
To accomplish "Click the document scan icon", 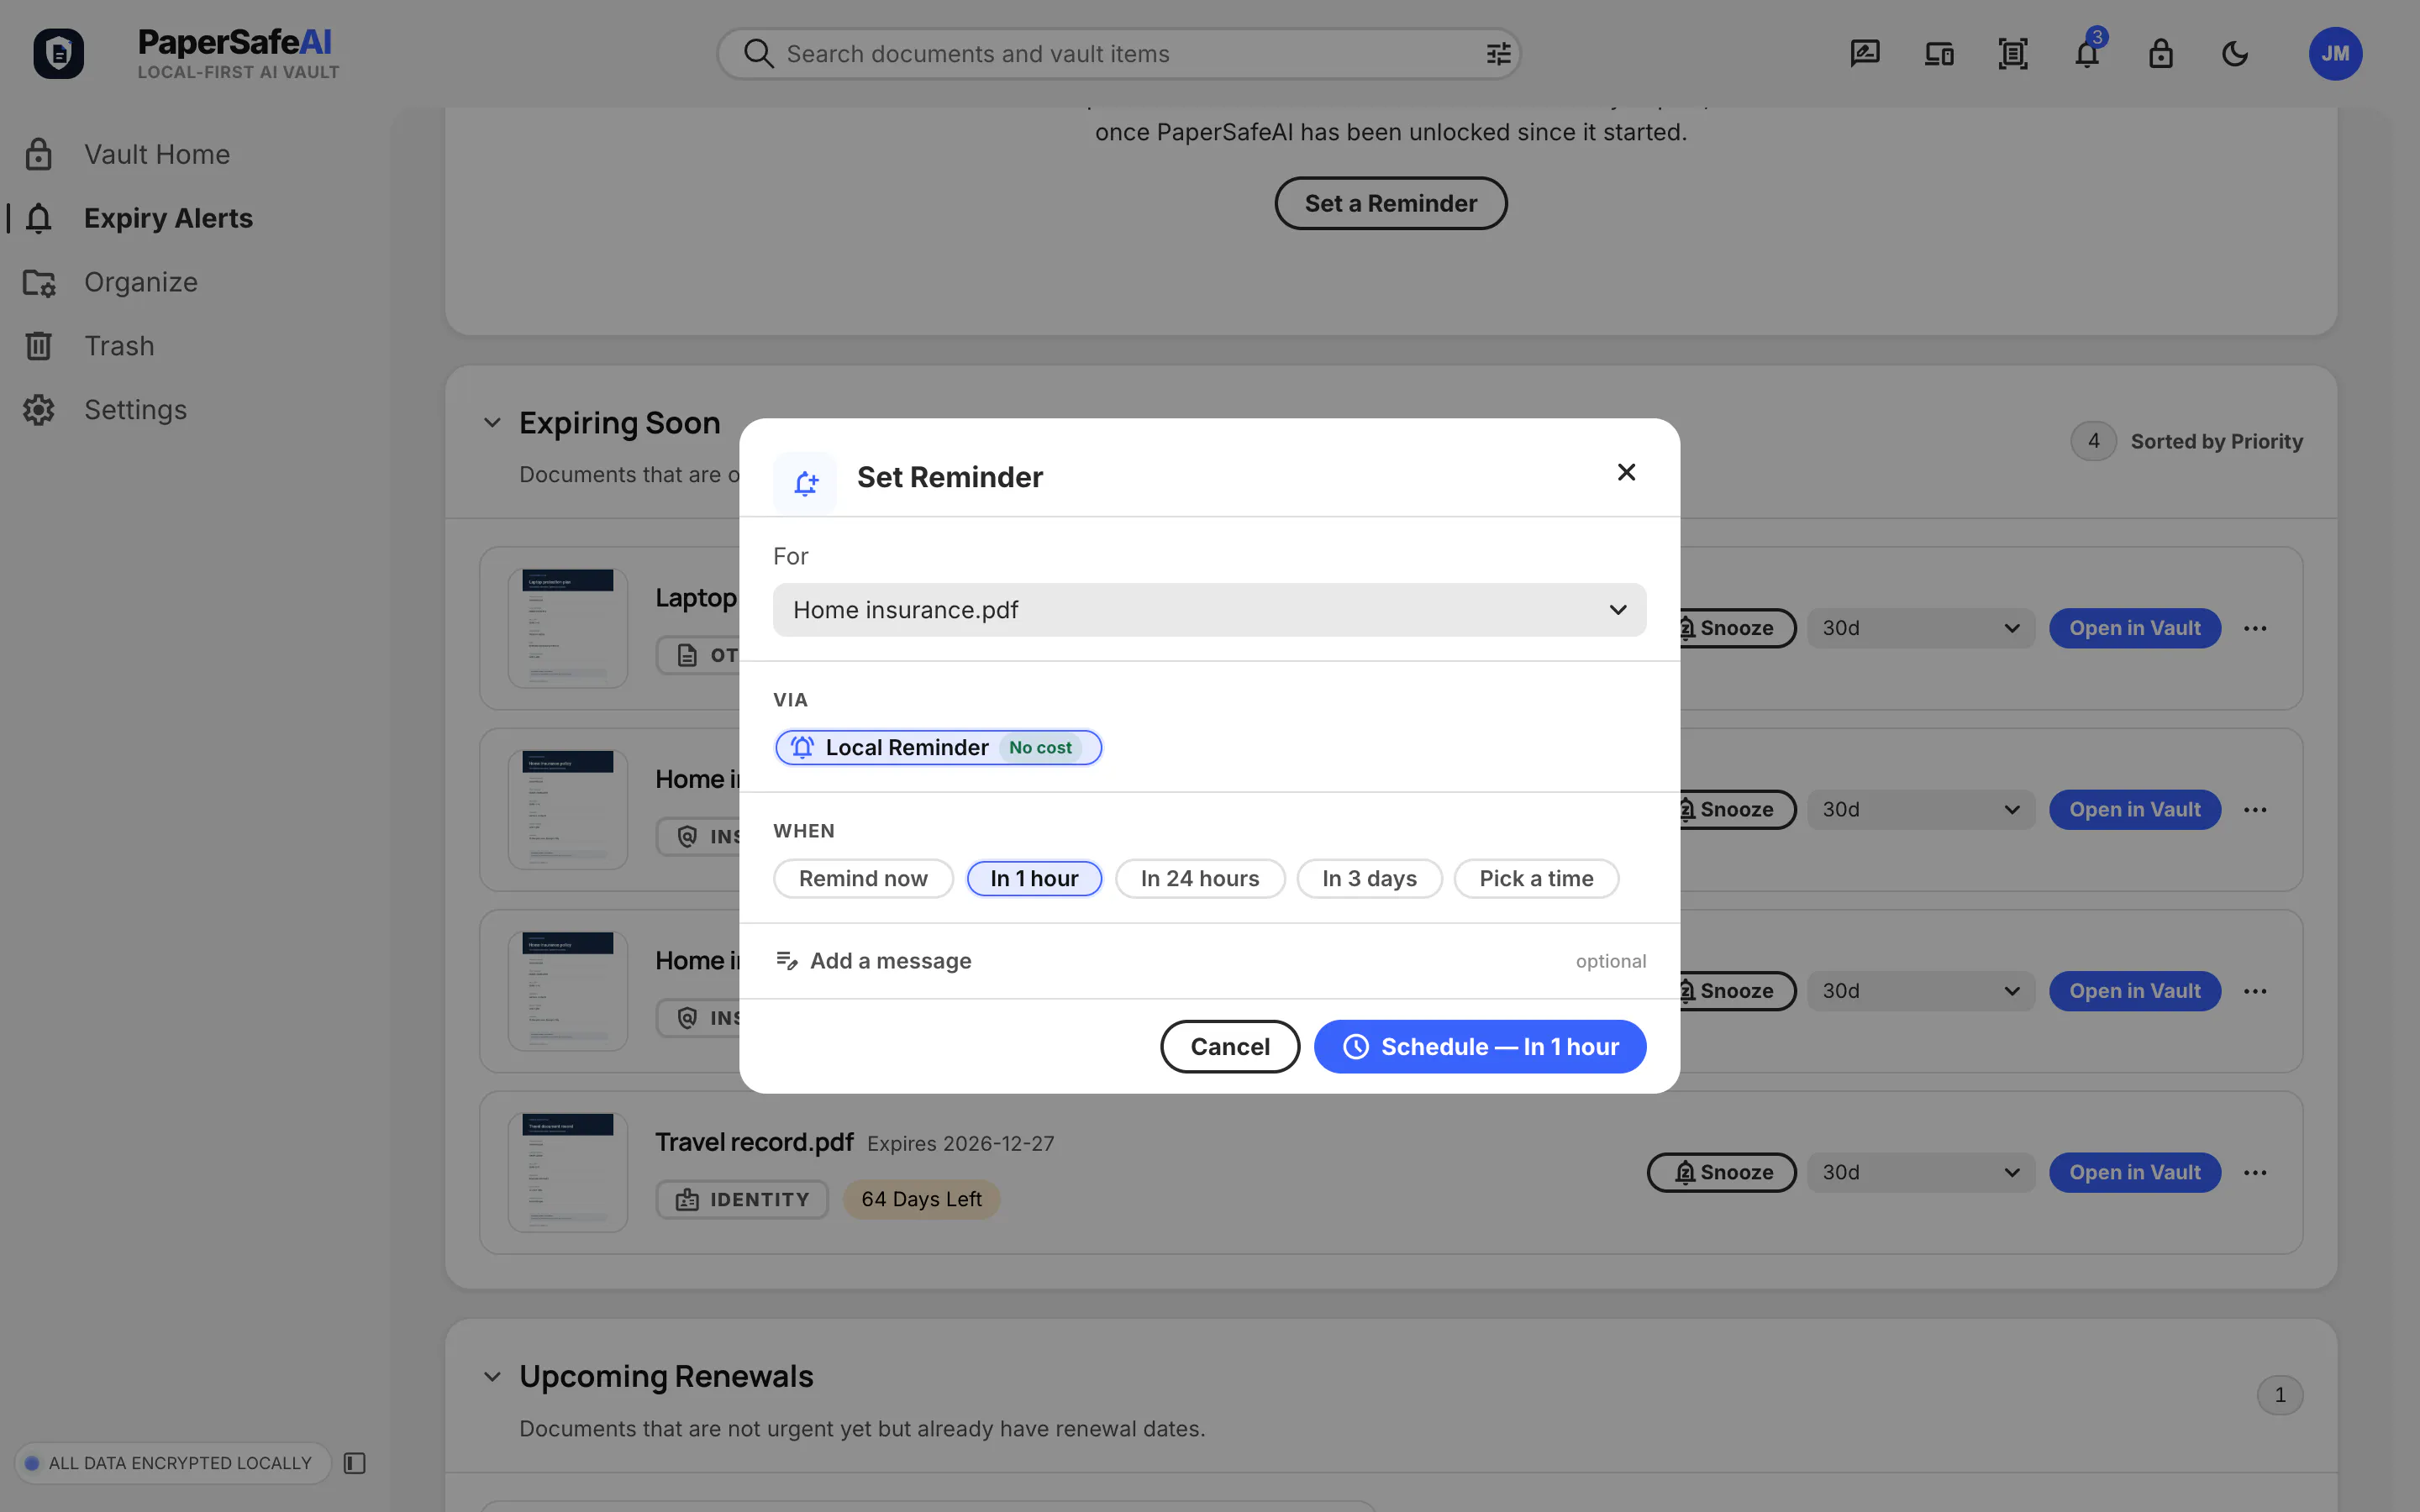I will point(2013,54).
